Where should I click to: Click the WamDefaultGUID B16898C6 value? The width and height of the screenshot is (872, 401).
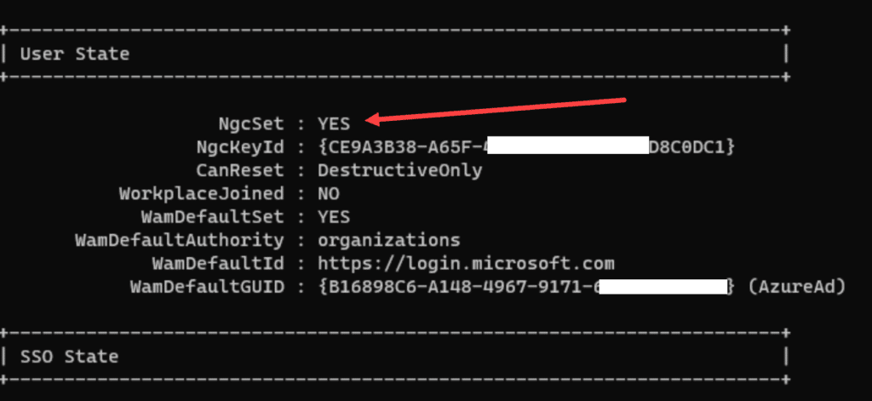[x=526, y=287]
